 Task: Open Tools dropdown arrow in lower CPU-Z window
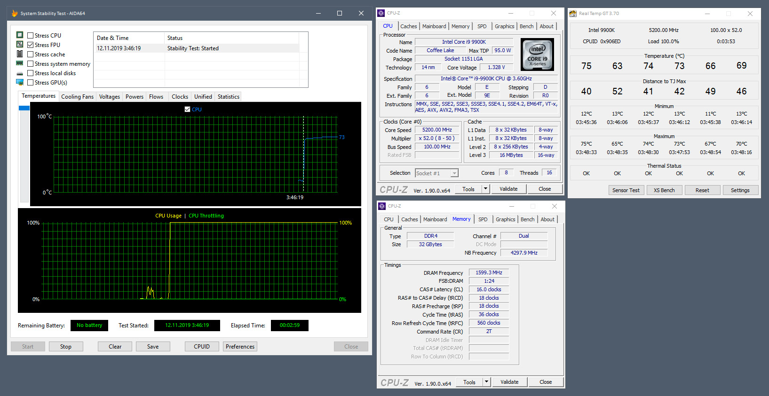487,382
